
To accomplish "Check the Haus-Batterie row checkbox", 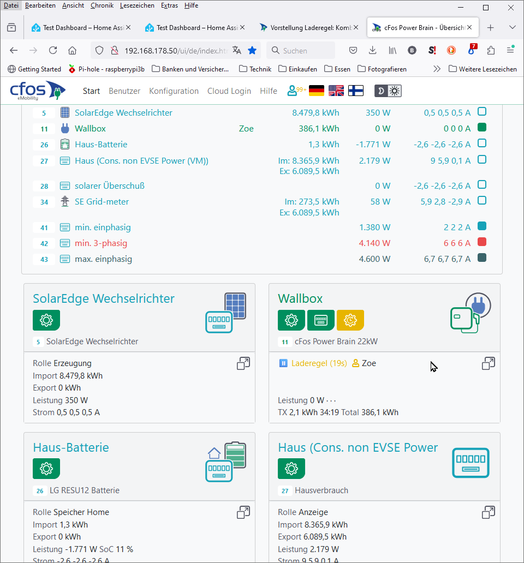I will point(482,143).
